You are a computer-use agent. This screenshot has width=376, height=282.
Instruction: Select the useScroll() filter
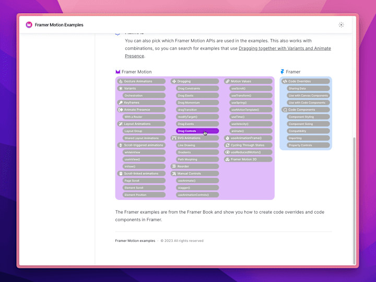pos(251,88)
